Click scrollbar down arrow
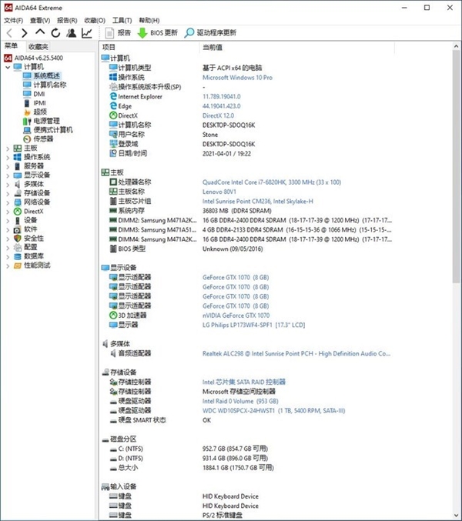The image size is (462, 521). (x=456, y=516)
